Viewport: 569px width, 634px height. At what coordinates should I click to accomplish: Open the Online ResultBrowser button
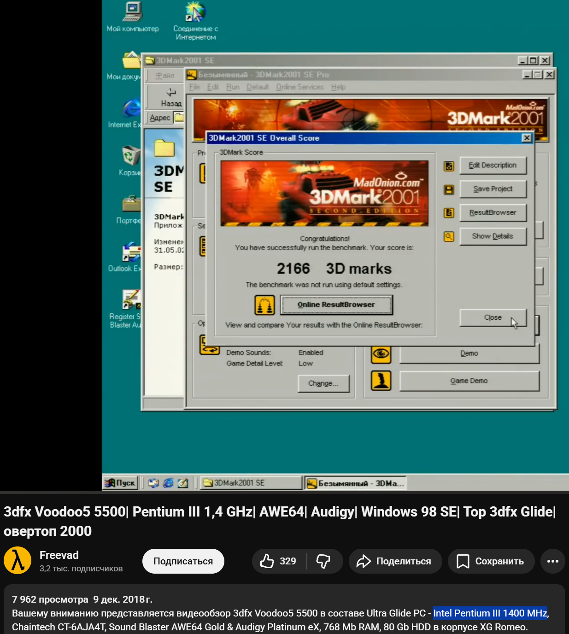[x=336, y=305]
